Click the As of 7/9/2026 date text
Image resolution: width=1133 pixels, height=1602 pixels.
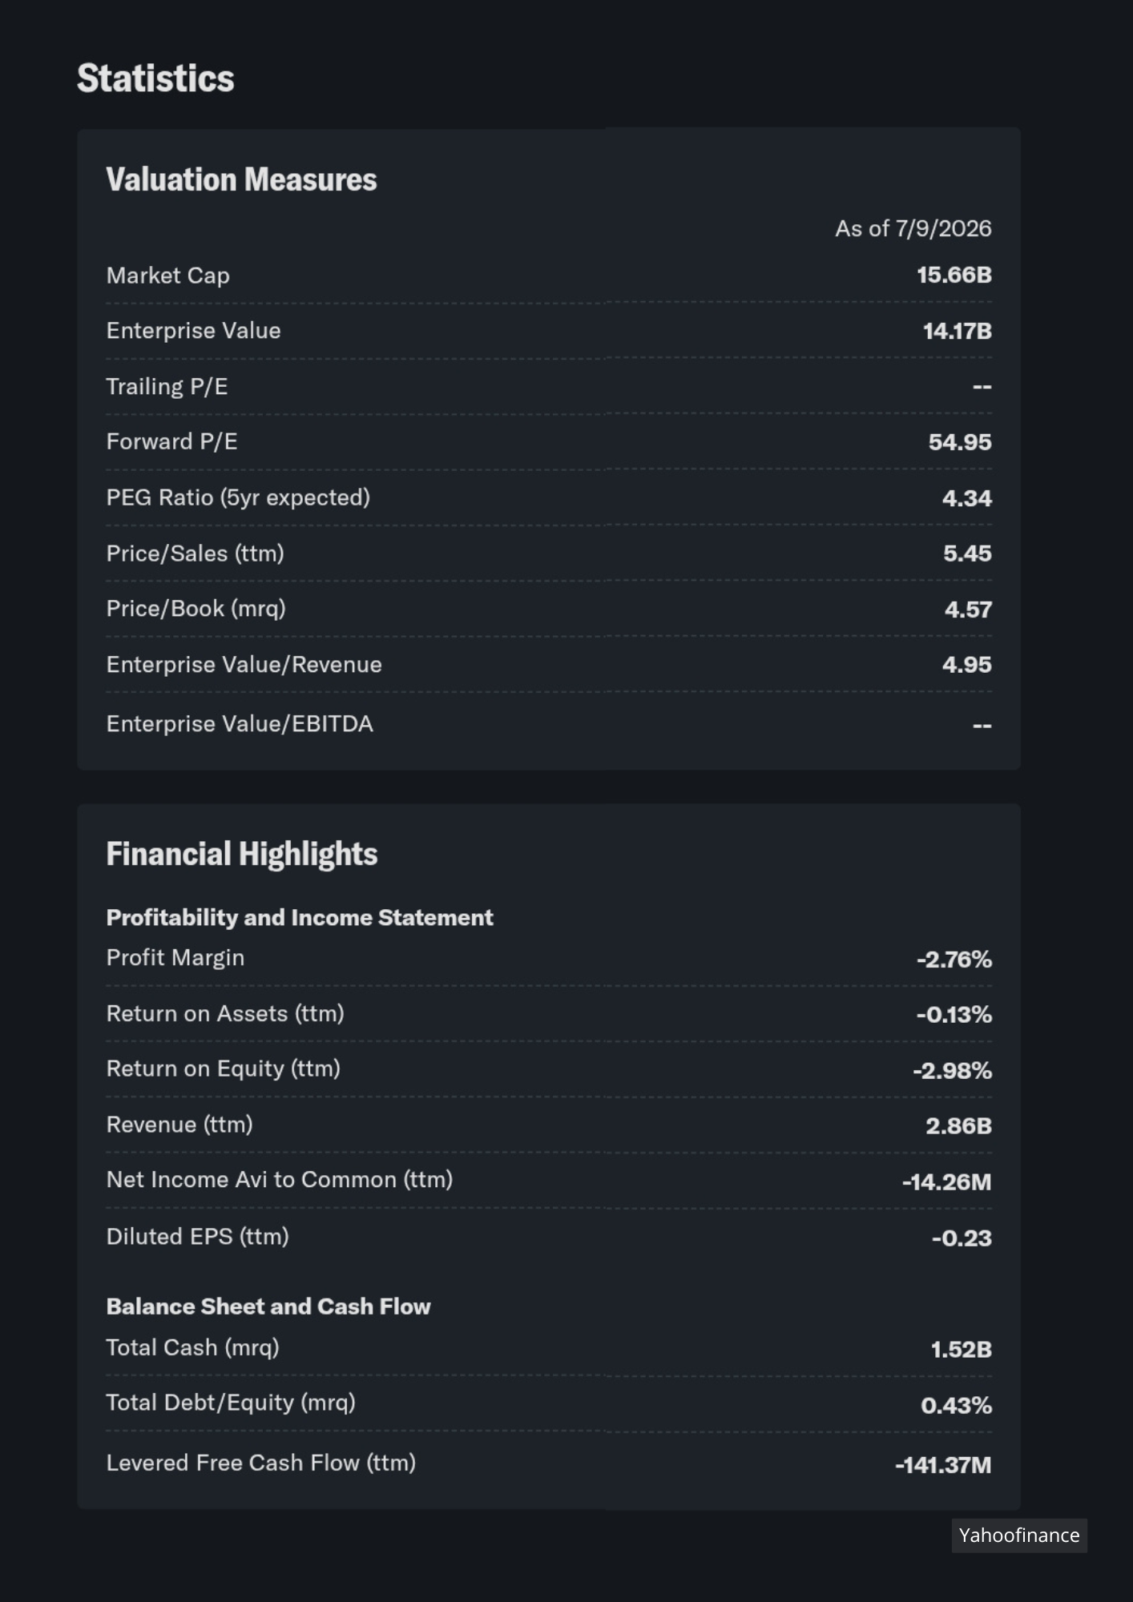click(x=913, y=229)
